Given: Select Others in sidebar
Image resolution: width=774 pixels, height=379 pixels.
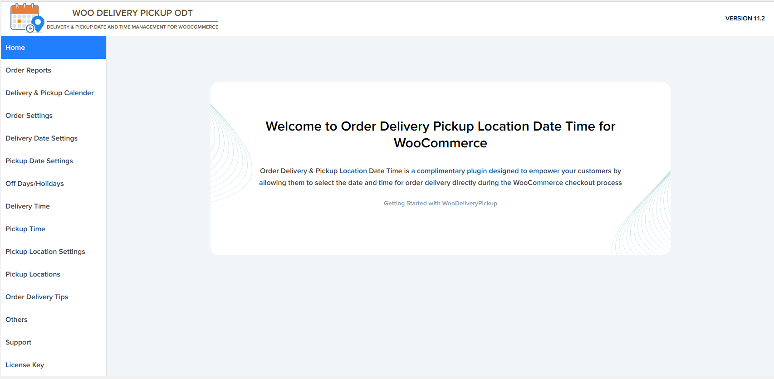Looking at the screenshot, I should point(16,320).
